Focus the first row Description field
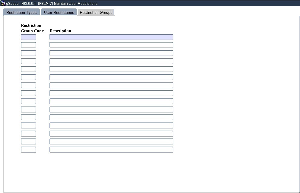This screenshot has height=193, width=300. click(111, 37)
